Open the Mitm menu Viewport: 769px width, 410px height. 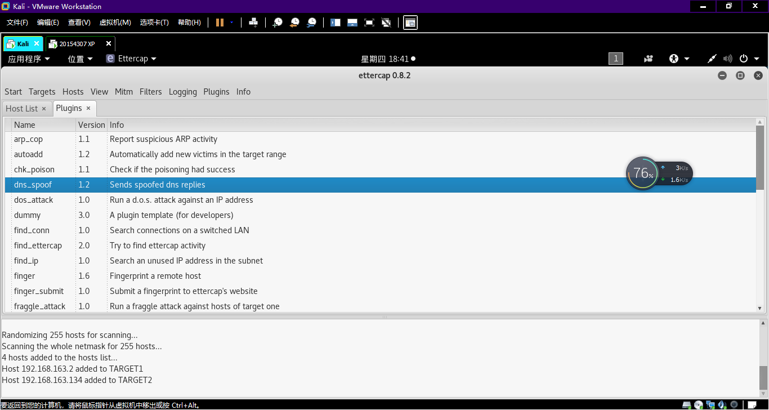point(123,92)
